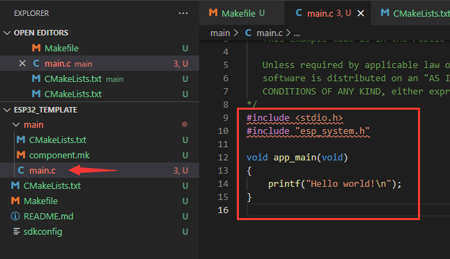Click the README.md info icon
This screenshot has width=450, height=259.
[15, 216]
